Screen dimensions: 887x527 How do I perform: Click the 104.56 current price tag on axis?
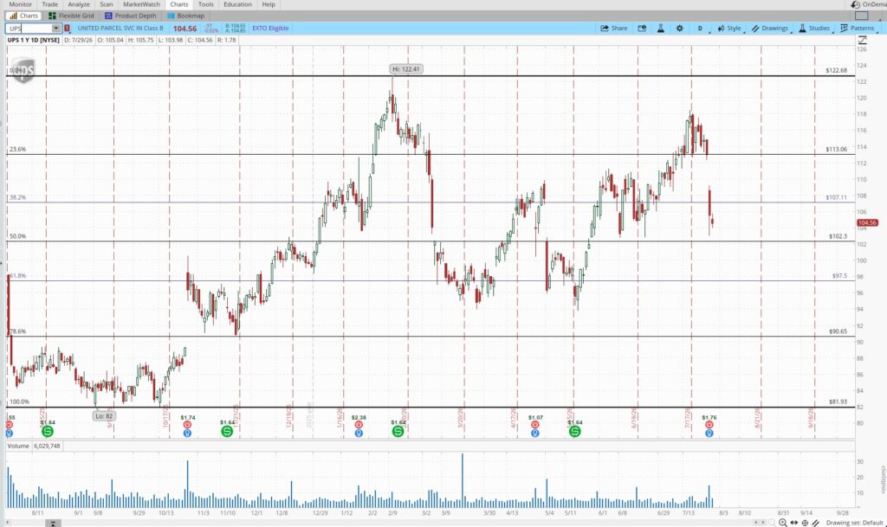point(867,222)
